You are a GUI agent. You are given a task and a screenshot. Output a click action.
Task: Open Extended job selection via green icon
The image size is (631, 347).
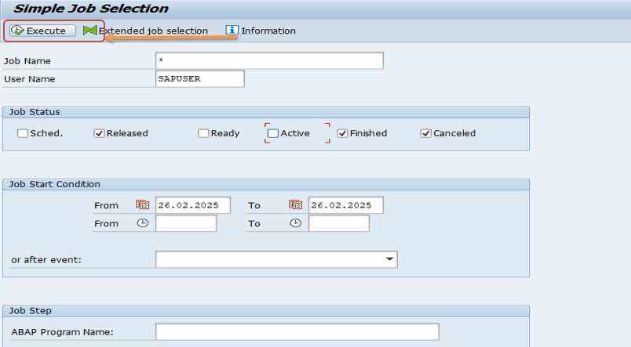(90, 31)
